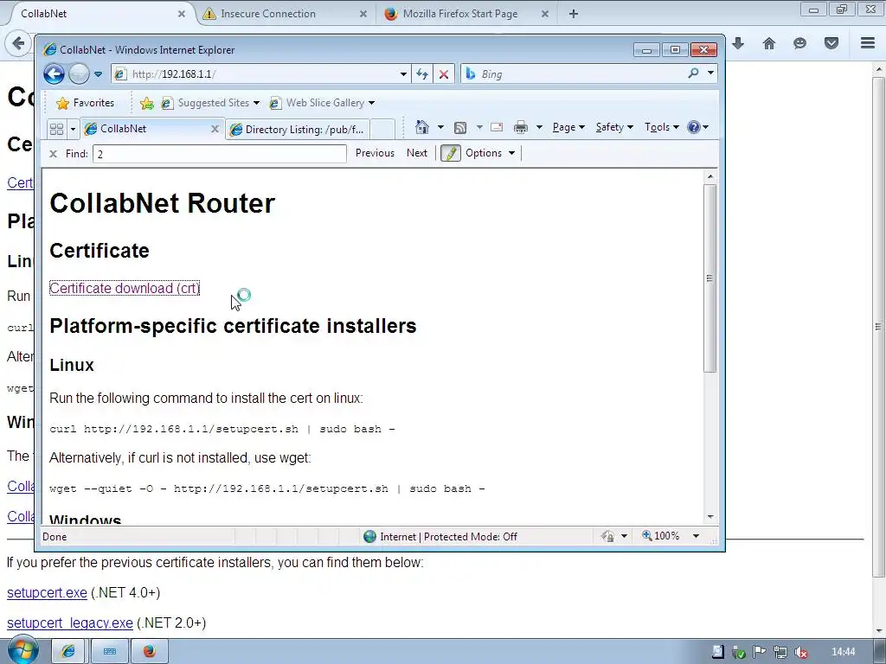This screenshot has height=664, width=886.
Task: Click the Firefox Downloads arrow icon
Action: pyautogui.click(x=738, y=43)
